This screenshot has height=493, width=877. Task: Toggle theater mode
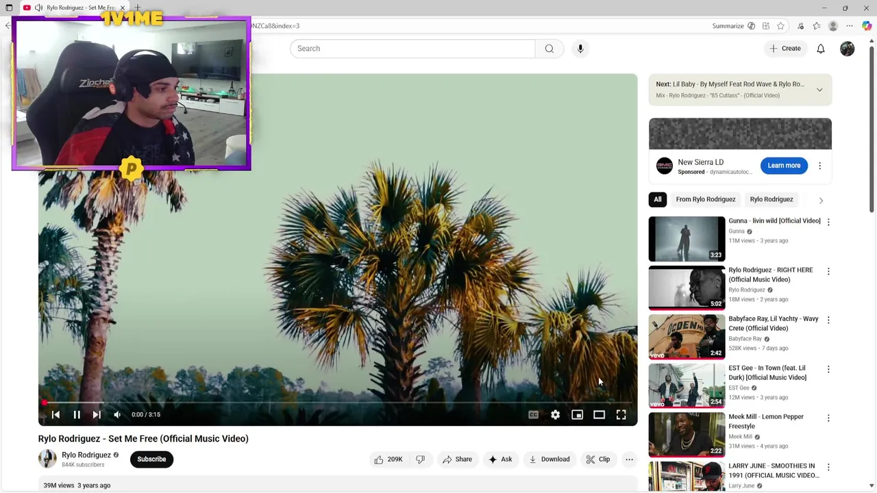tap(599, 414)
